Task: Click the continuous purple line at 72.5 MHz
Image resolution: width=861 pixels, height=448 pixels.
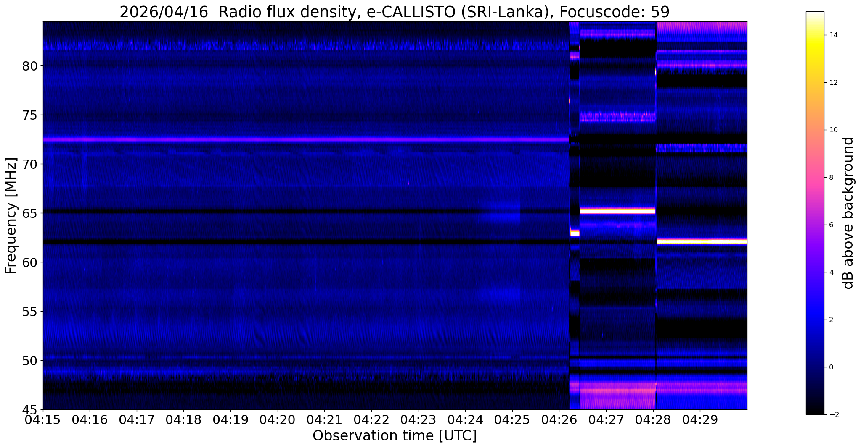Action: click(x=306, y=139)
